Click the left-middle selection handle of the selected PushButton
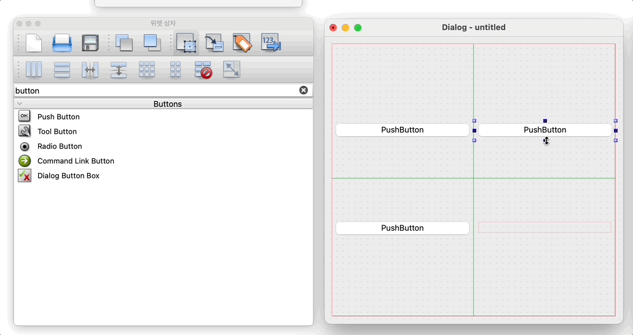Viewport: 633px width, 335px height. [x=474, y=131]
